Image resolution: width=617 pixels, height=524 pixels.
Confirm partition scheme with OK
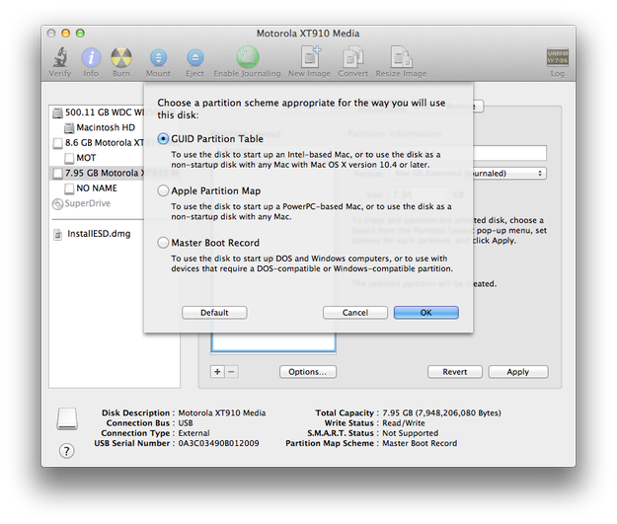[426, 313]
